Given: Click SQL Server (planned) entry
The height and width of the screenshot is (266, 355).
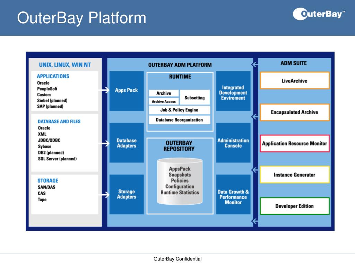Looking at the screenshot, I should [57, 159].
